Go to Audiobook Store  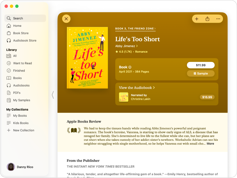(x=25, y=40)
